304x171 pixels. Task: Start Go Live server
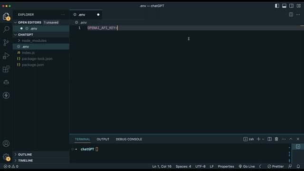[247, 167]
